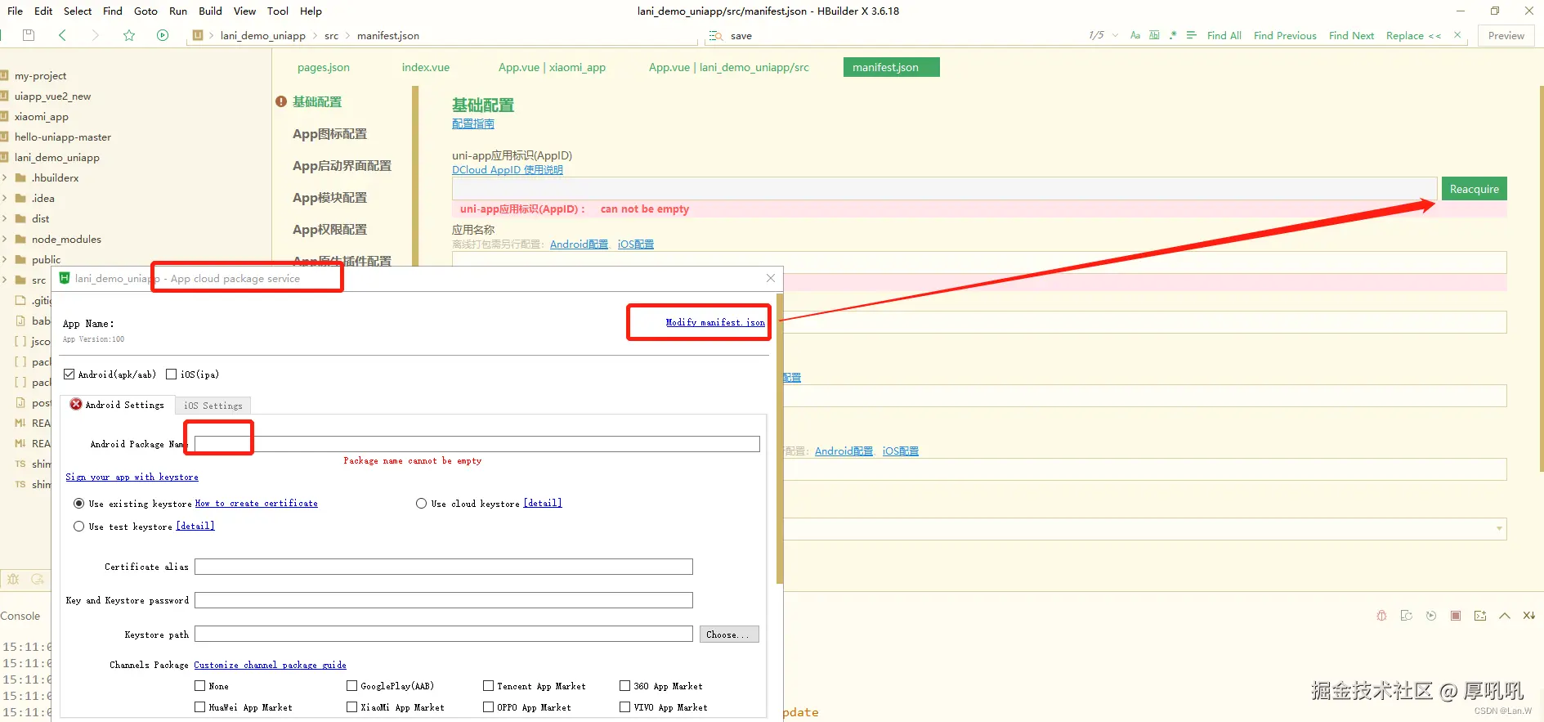Toggle regular expression search icon
Screen dimensions: 1544x722
[x=1173, y=35]
